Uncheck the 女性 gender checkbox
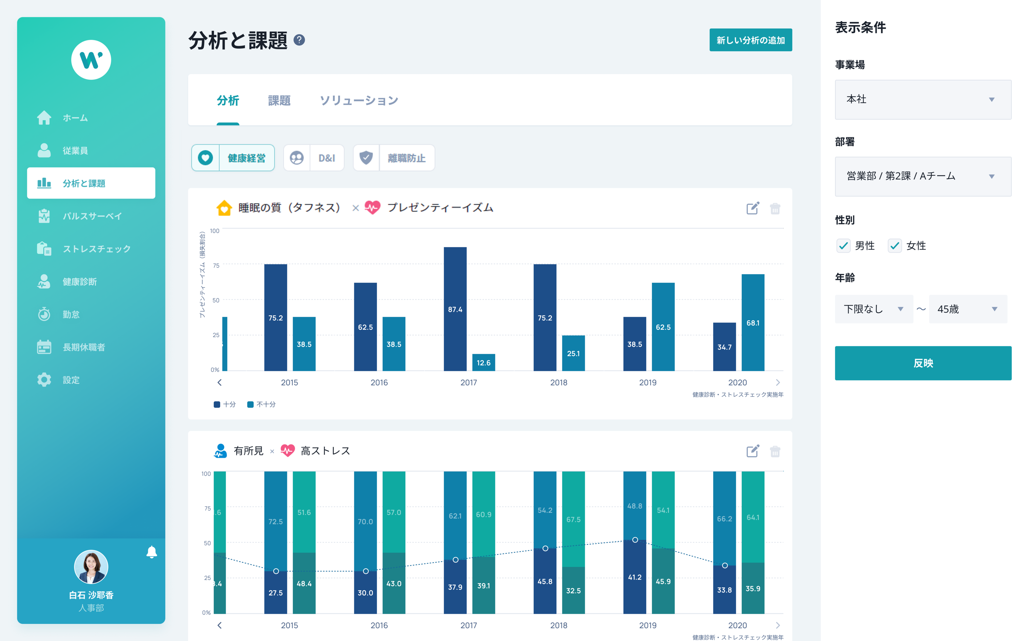 pos(894,246)
